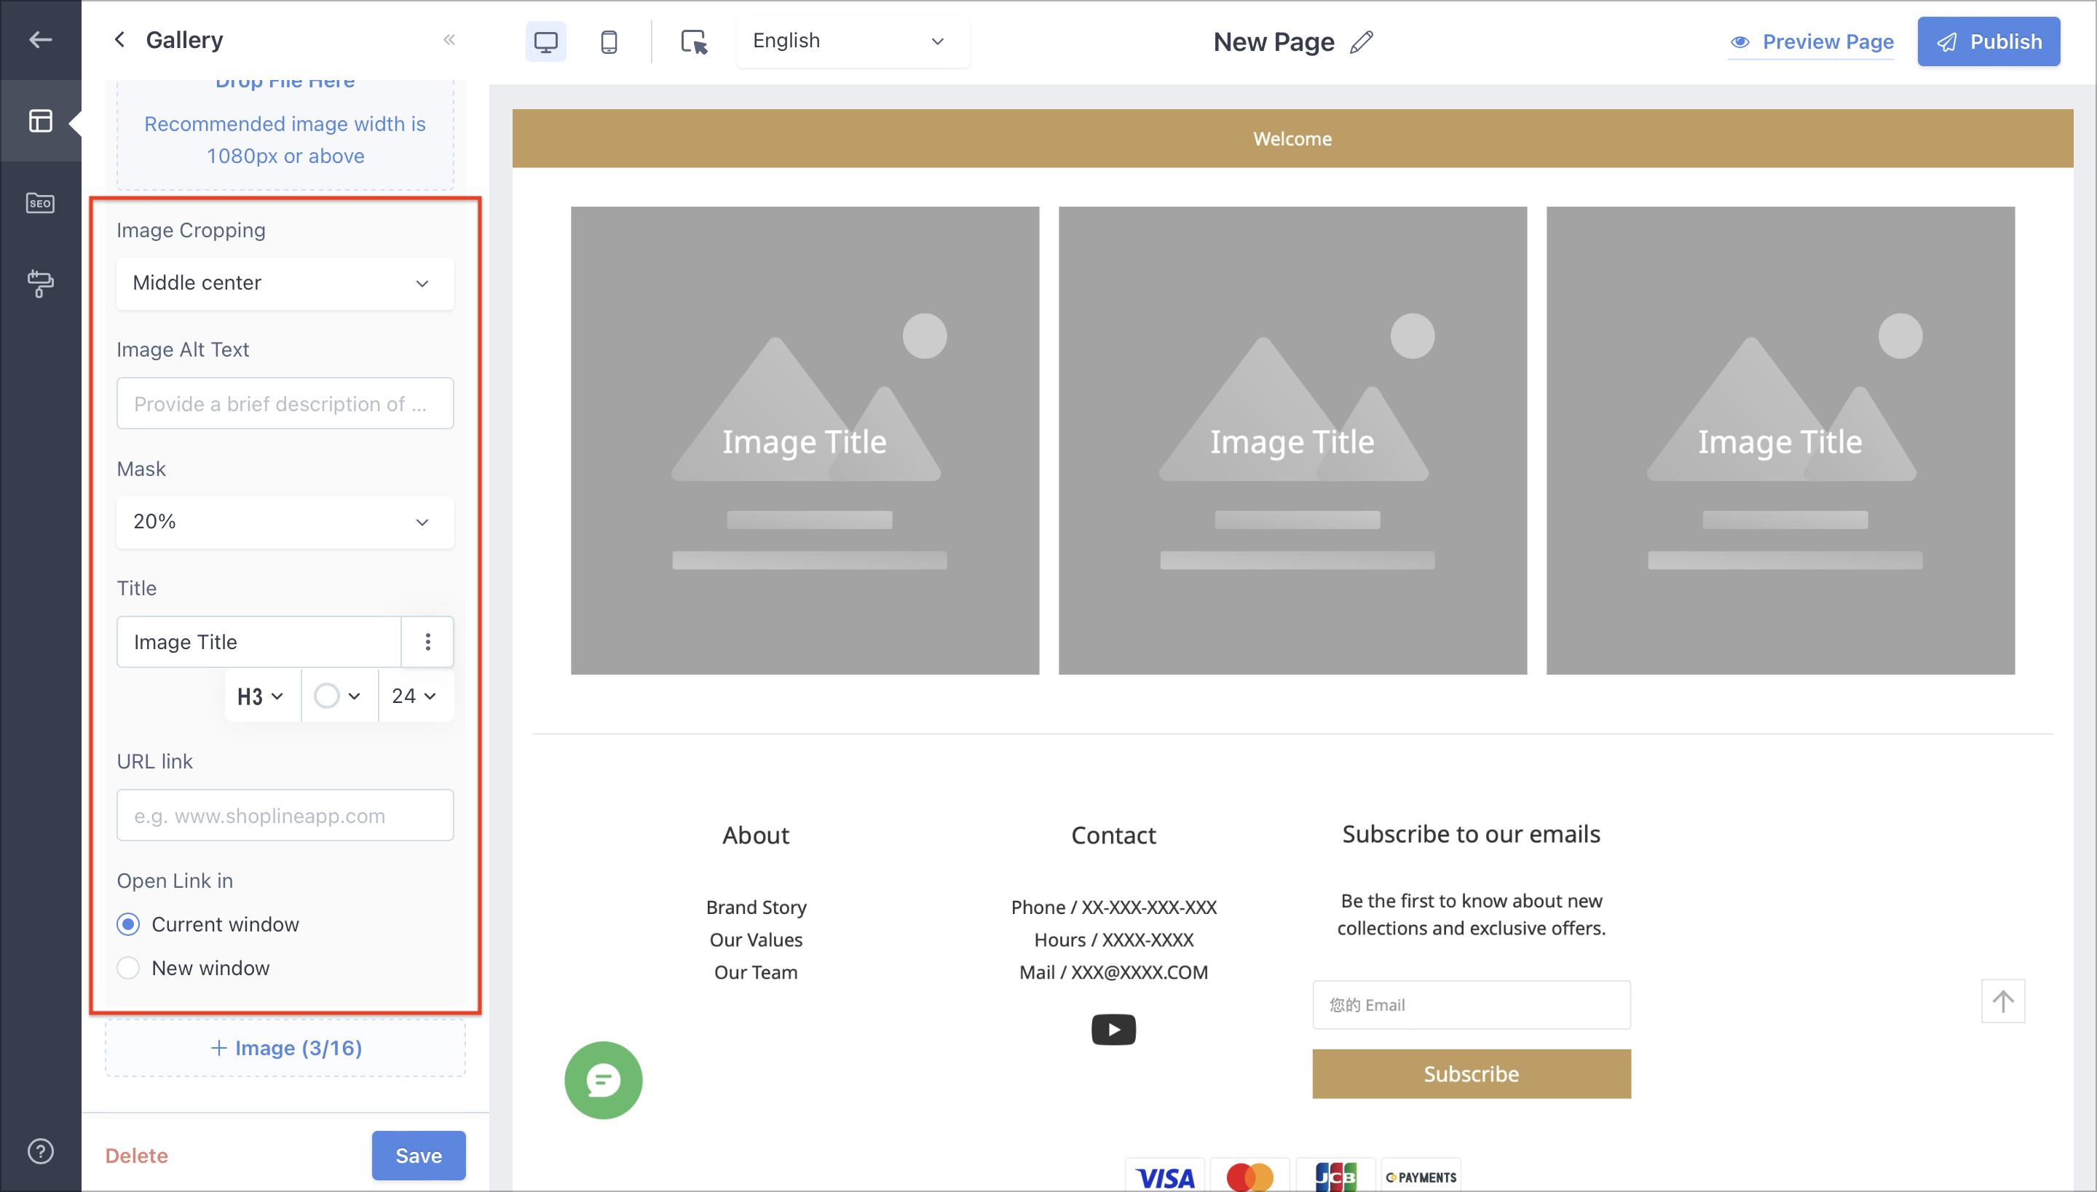This screenshot has width=2097, height=1192.
Task: Switch to desktop preview mode
Action: (x=545, y=41)
